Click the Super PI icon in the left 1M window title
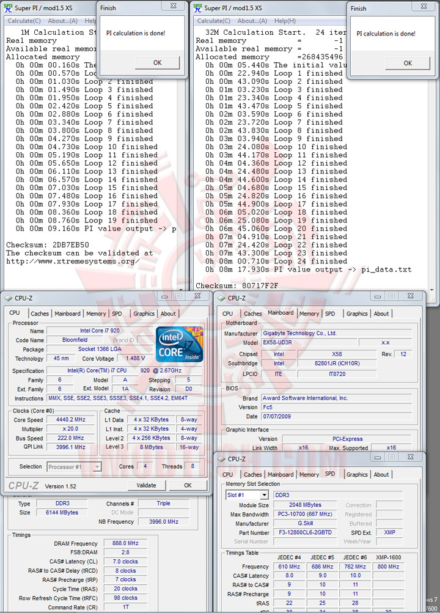440x613 pixels. pos(8,8)
